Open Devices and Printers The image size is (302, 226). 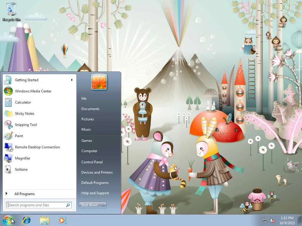tap(97, 172)
